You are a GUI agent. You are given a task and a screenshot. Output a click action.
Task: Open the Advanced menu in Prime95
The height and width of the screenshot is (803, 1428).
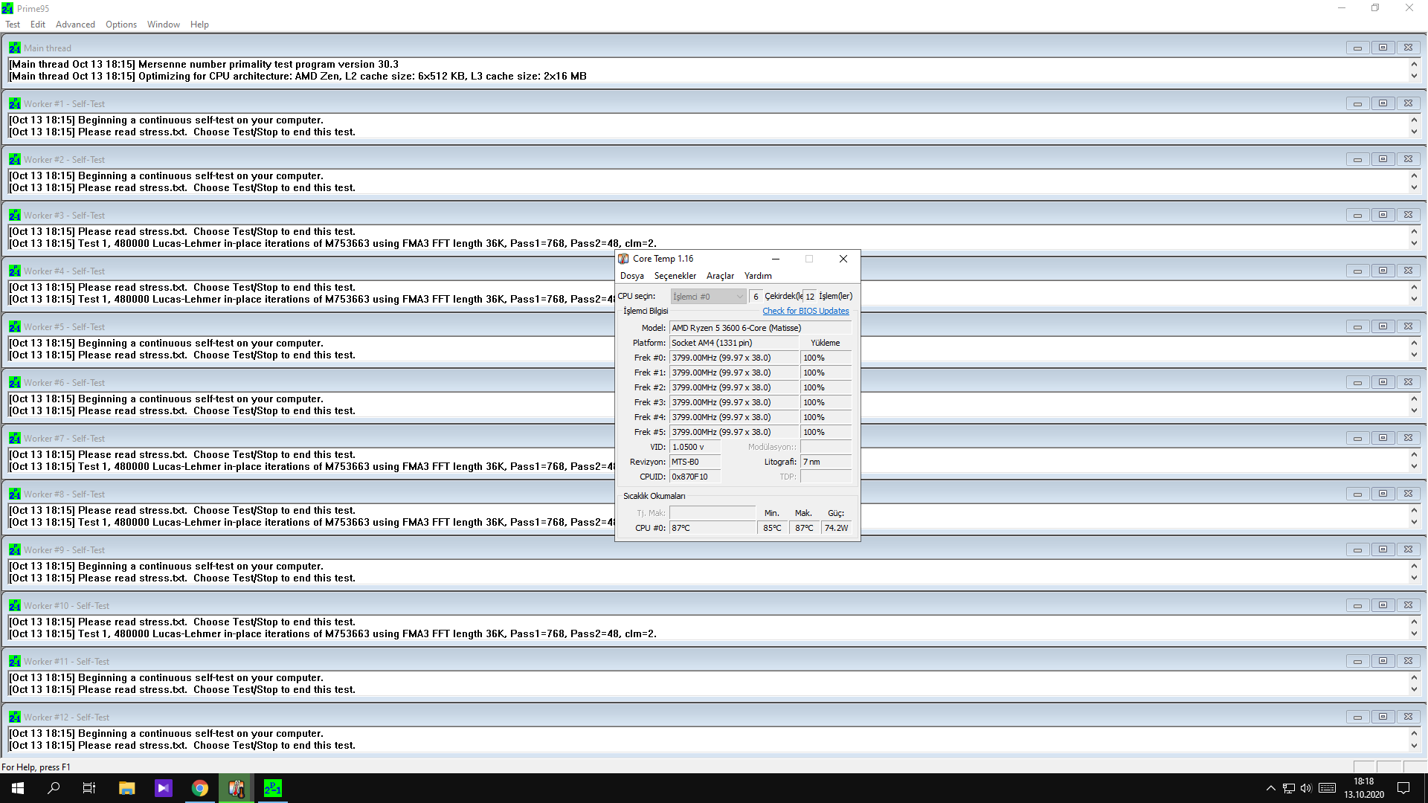75,25
